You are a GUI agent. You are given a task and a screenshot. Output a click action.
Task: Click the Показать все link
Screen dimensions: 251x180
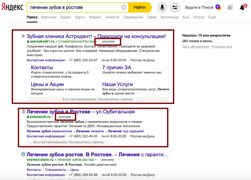coord(222,47)
